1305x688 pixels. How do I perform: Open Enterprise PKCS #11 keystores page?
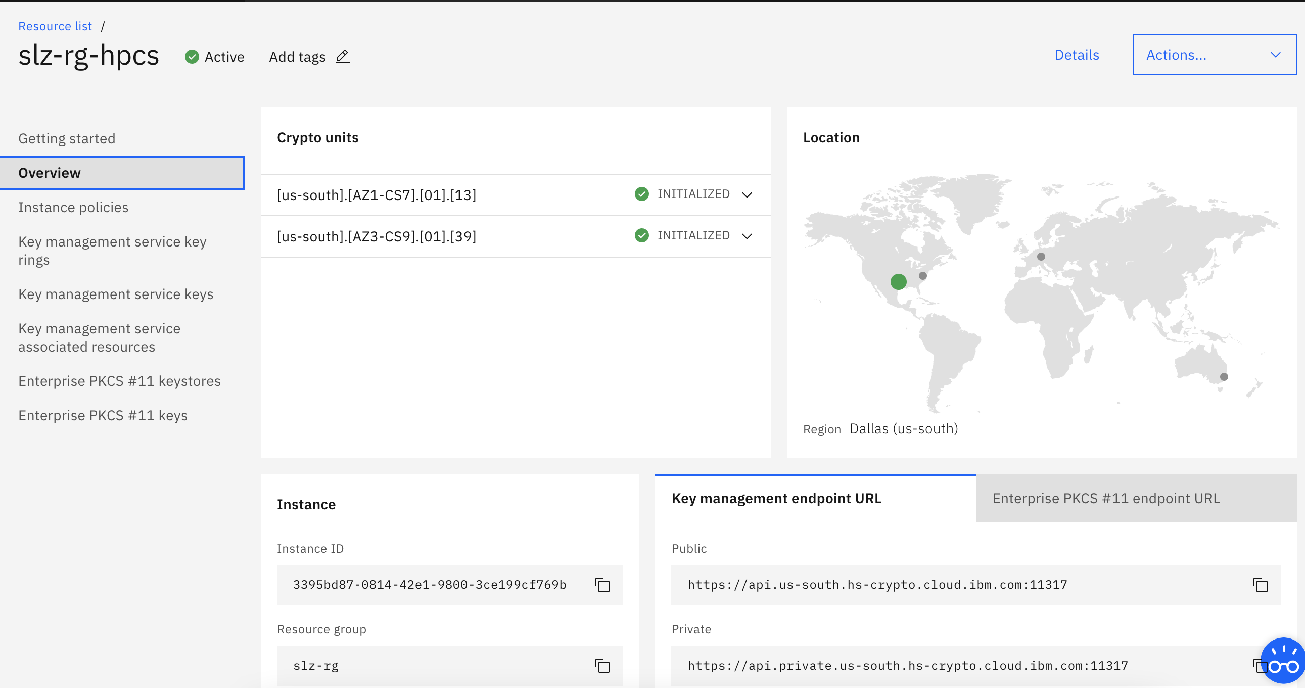120,381
